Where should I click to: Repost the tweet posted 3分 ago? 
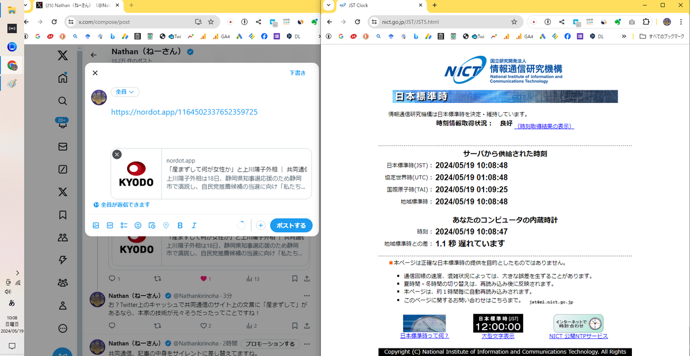158,326
